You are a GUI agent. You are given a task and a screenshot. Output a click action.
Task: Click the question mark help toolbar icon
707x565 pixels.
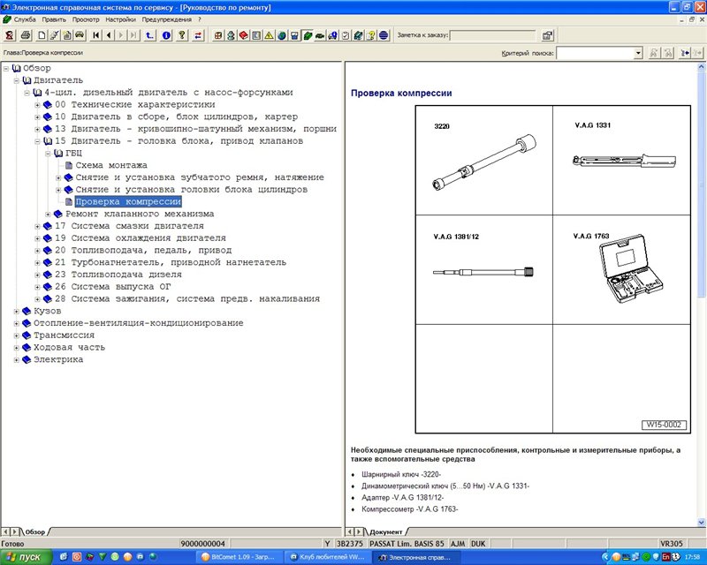point(182,35)
